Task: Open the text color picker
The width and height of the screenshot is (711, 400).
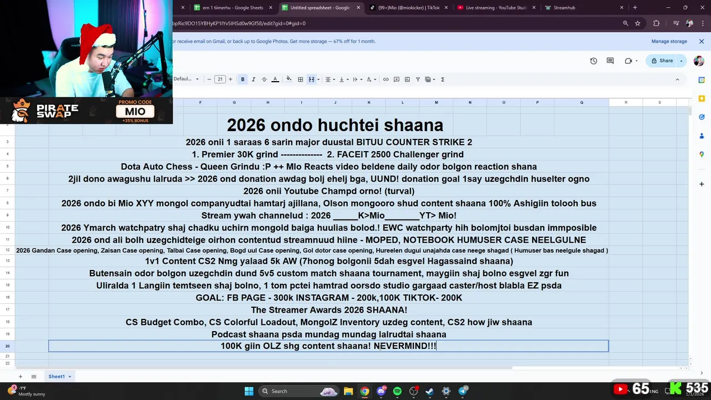Action: (275, 79)
